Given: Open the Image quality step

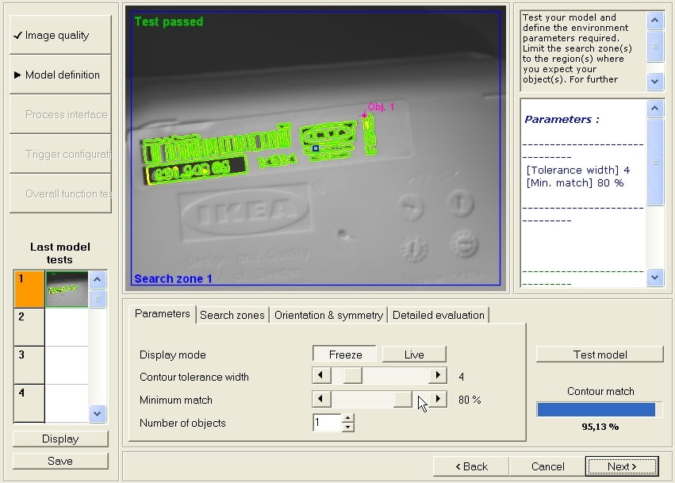Looking at the screenshot, I should (60, 35).
